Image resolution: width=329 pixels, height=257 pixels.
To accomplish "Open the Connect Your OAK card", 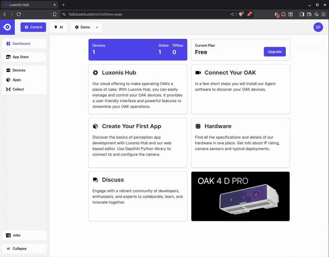I will point(240,89).
